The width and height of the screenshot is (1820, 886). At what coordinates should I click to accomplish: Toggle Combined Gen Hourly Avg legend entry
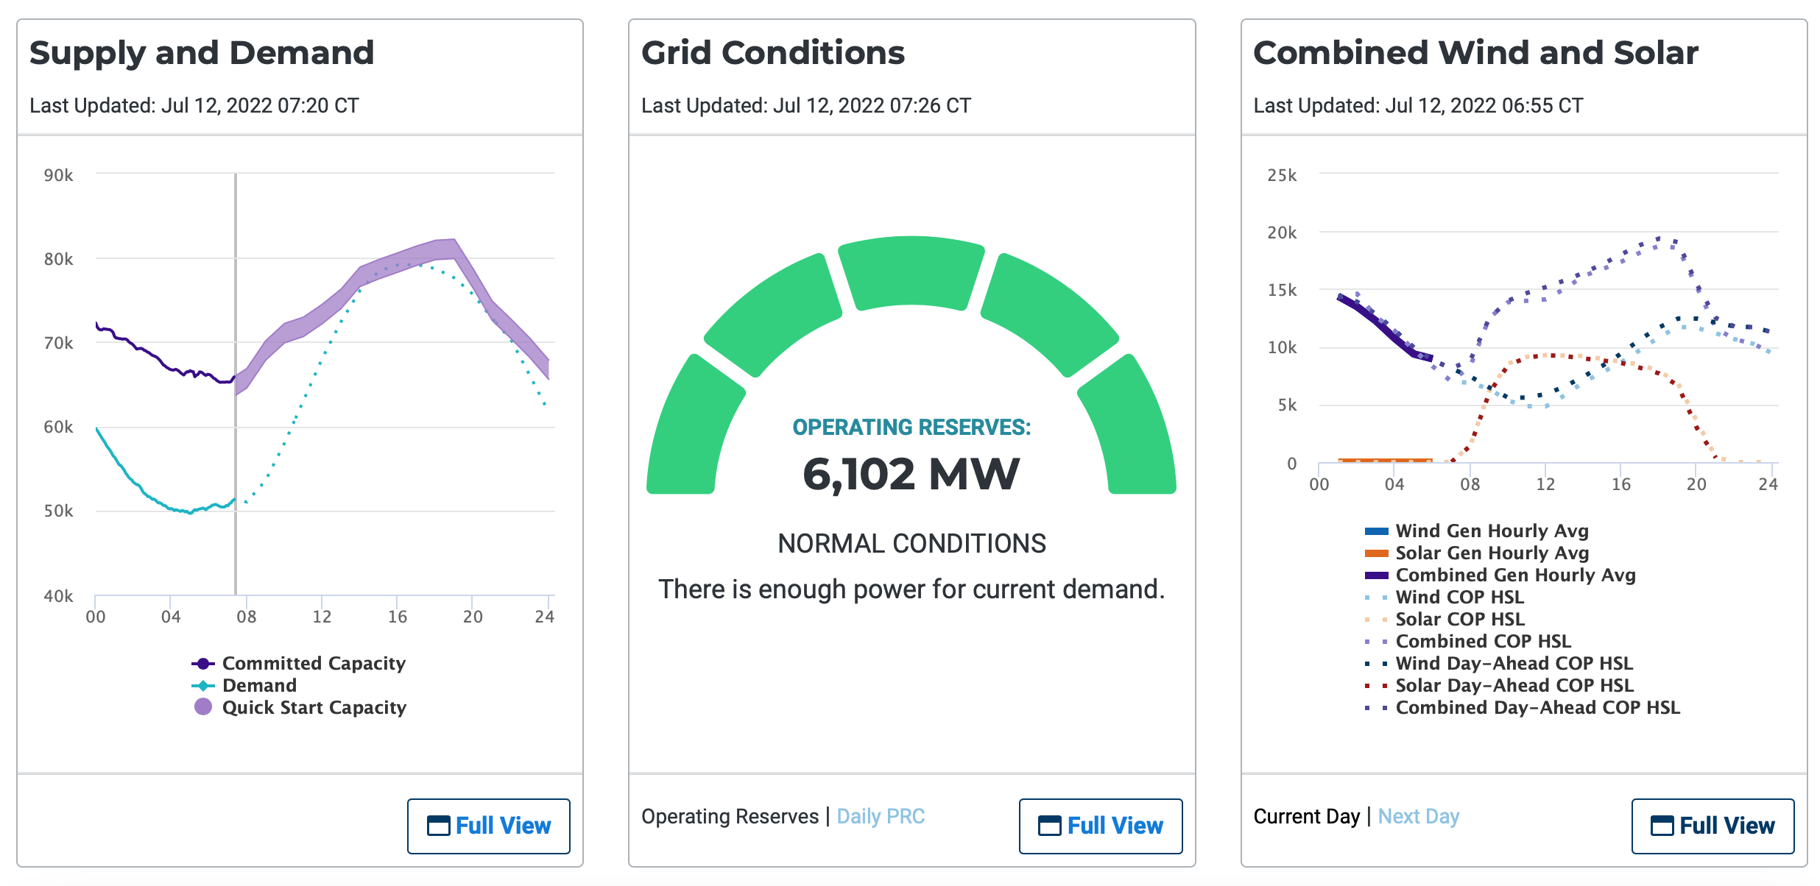[1514, 575]
